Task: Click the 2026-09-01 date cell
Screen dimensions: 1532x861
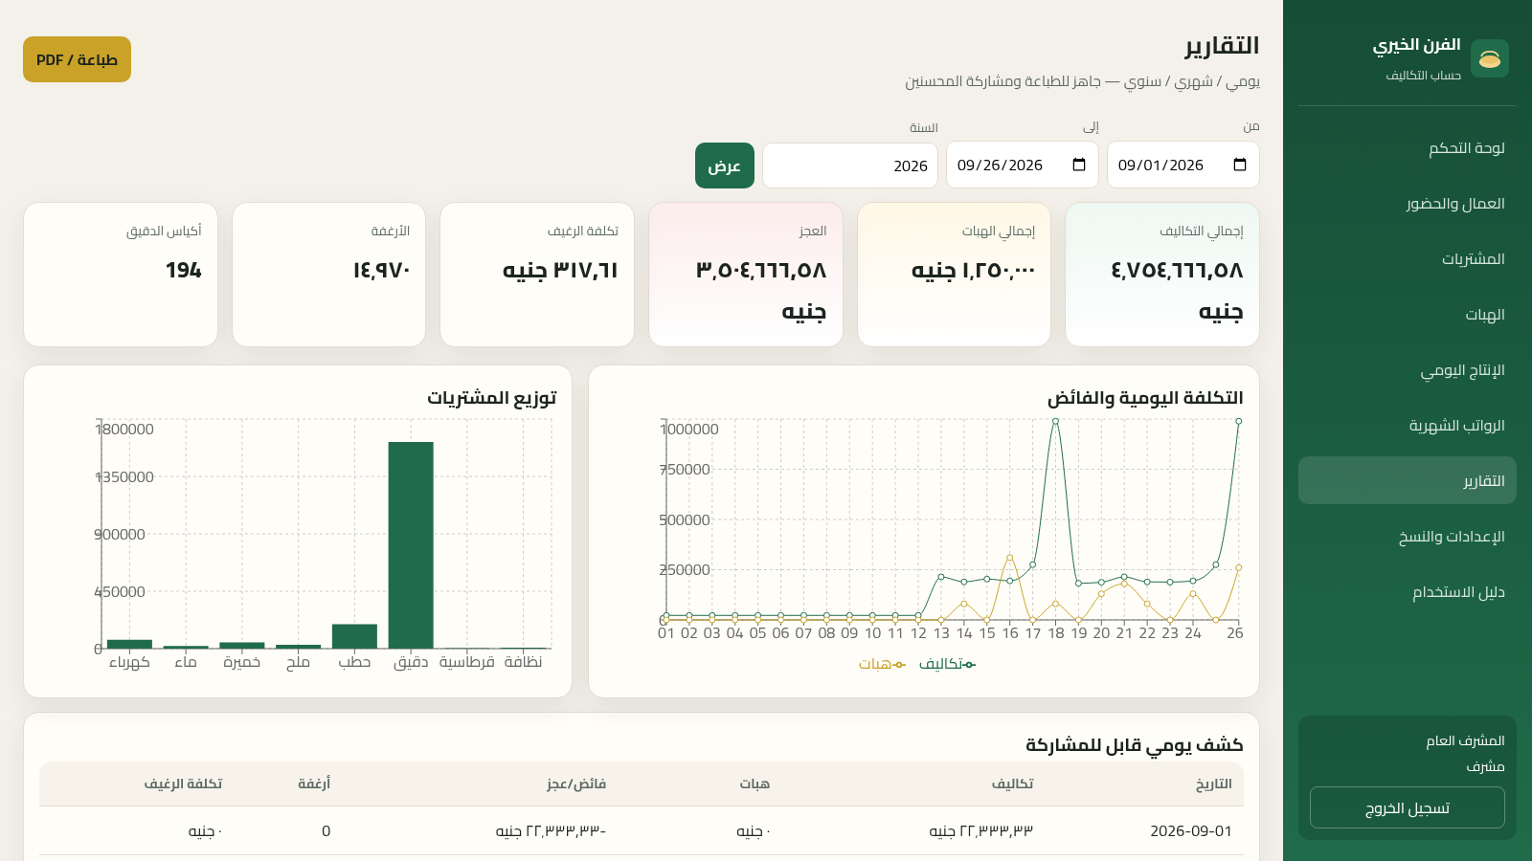Action: tap(1191, 830)
